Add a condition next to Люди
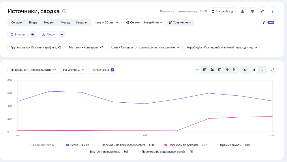287x162 pixels. [62, 34]
